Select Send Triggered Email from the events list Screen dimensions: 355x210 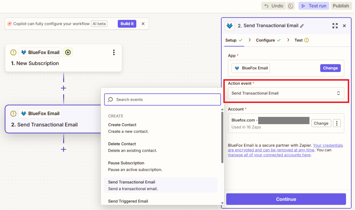pos(127,201)
